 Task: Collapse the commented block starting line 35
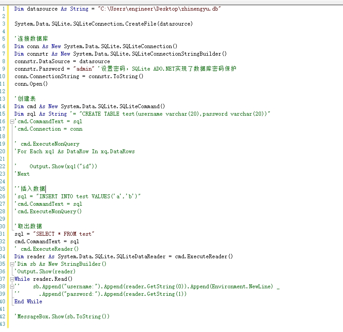coord(11,264)
